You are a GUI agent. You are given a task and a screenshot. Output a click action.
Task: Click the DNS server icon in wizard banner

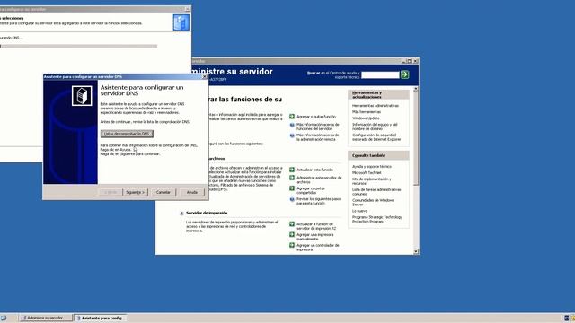pyautogui.click(x=82, y=96)
